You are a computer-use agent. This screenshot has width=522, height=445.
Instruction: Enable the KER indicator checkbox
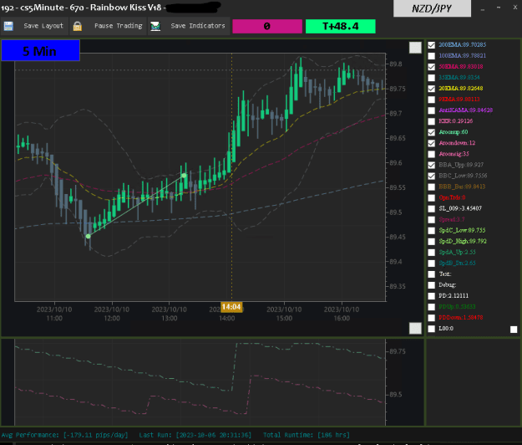click(x=432, y=121)
